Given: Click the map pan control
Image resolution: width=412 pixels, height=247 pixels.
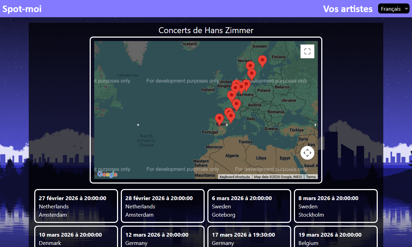Looking at the screenshot, I should (x=307, y=152).
